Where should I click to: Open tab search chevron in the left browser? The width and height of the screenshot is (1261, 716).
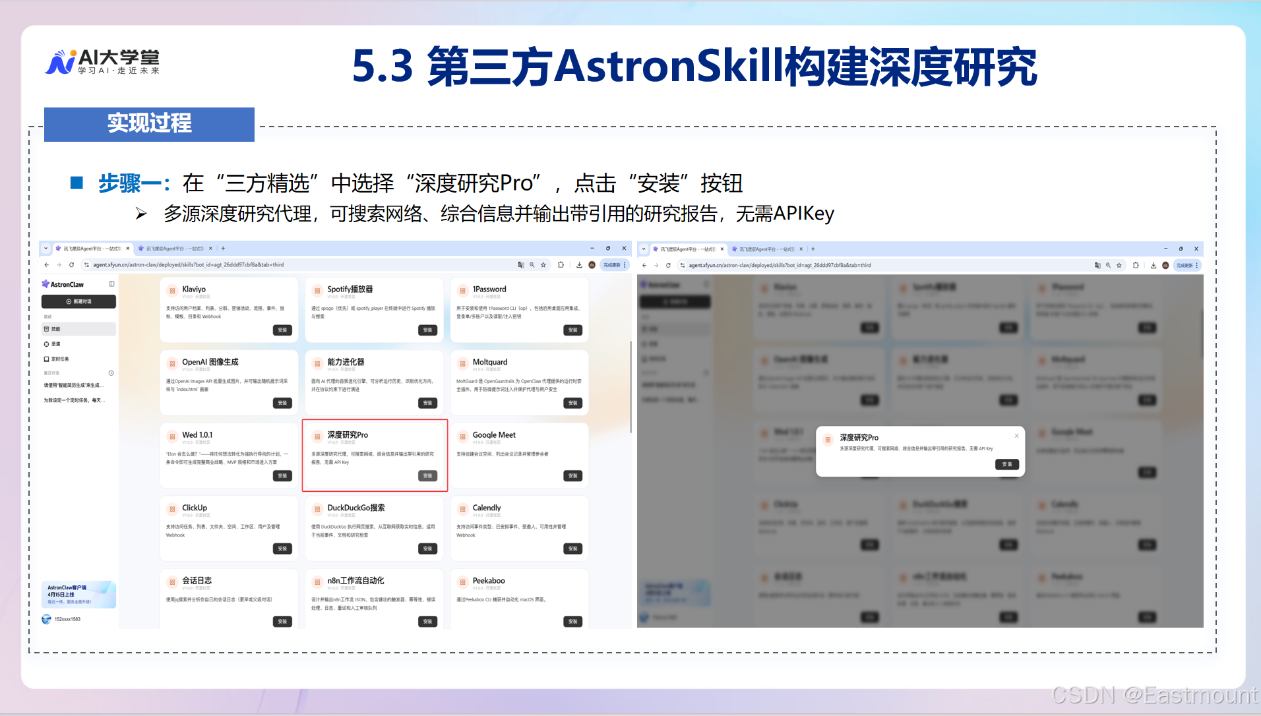tap(46, 249)
